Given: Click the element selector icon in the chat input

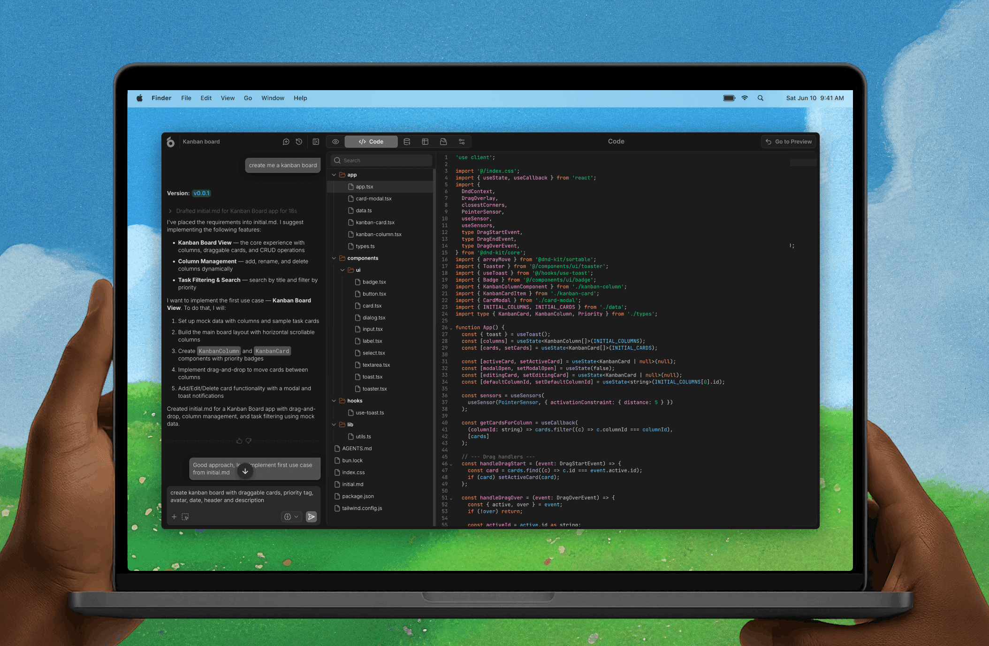Looking at the screenshot, I should click(185, 517).
